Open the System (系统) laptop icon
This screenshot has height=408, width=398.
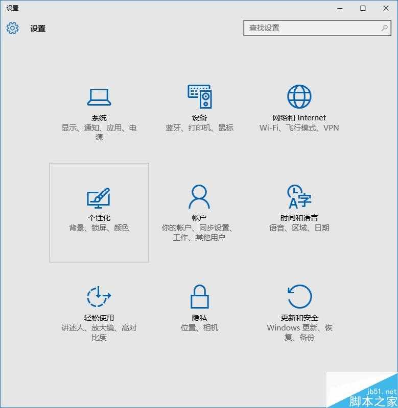coord(99,97)
